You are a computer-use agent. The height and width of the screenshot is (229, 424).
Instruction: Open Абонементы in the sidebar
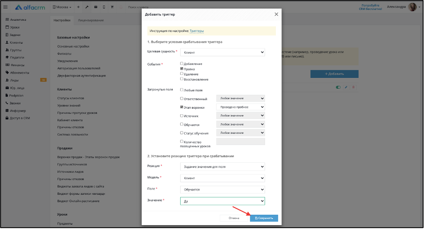(17, 73)
